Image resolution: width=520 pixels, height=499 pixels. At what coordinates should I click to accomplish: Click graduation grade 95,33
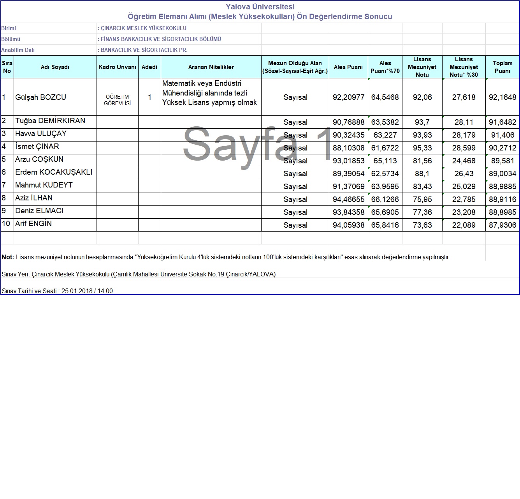point(422,148)
